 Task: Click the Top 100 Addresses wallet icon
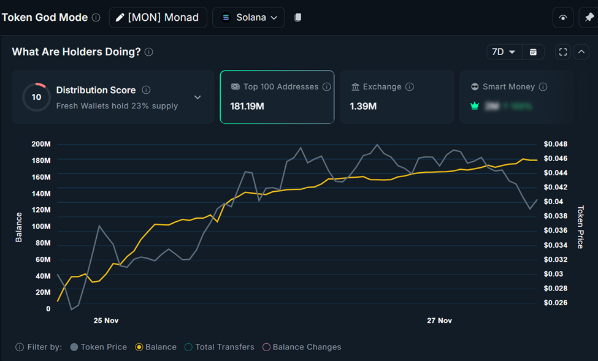tap(236, 86)
